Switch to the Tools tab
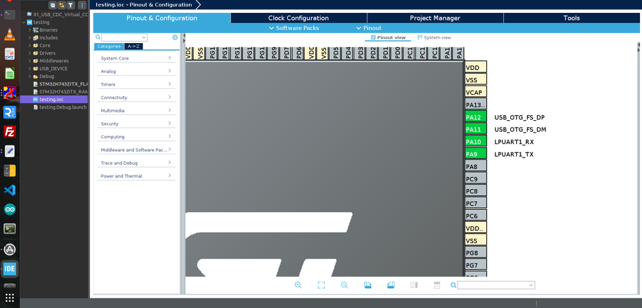 tap(571, 18)
